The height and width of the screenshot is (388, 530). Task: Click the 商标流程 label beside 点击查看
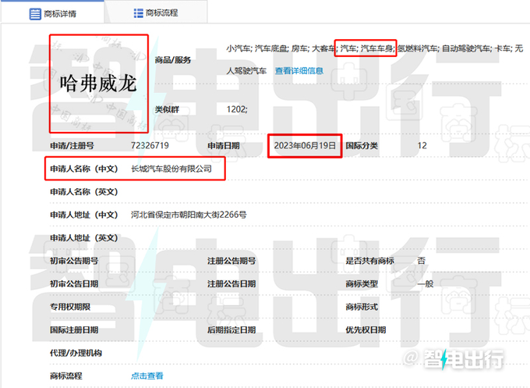66,376
